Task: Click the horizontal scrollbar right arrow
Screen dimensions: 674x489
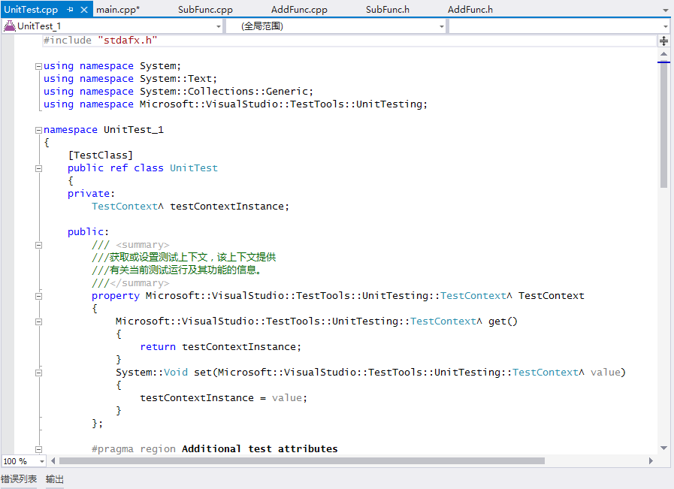Action: click(651, 461)
